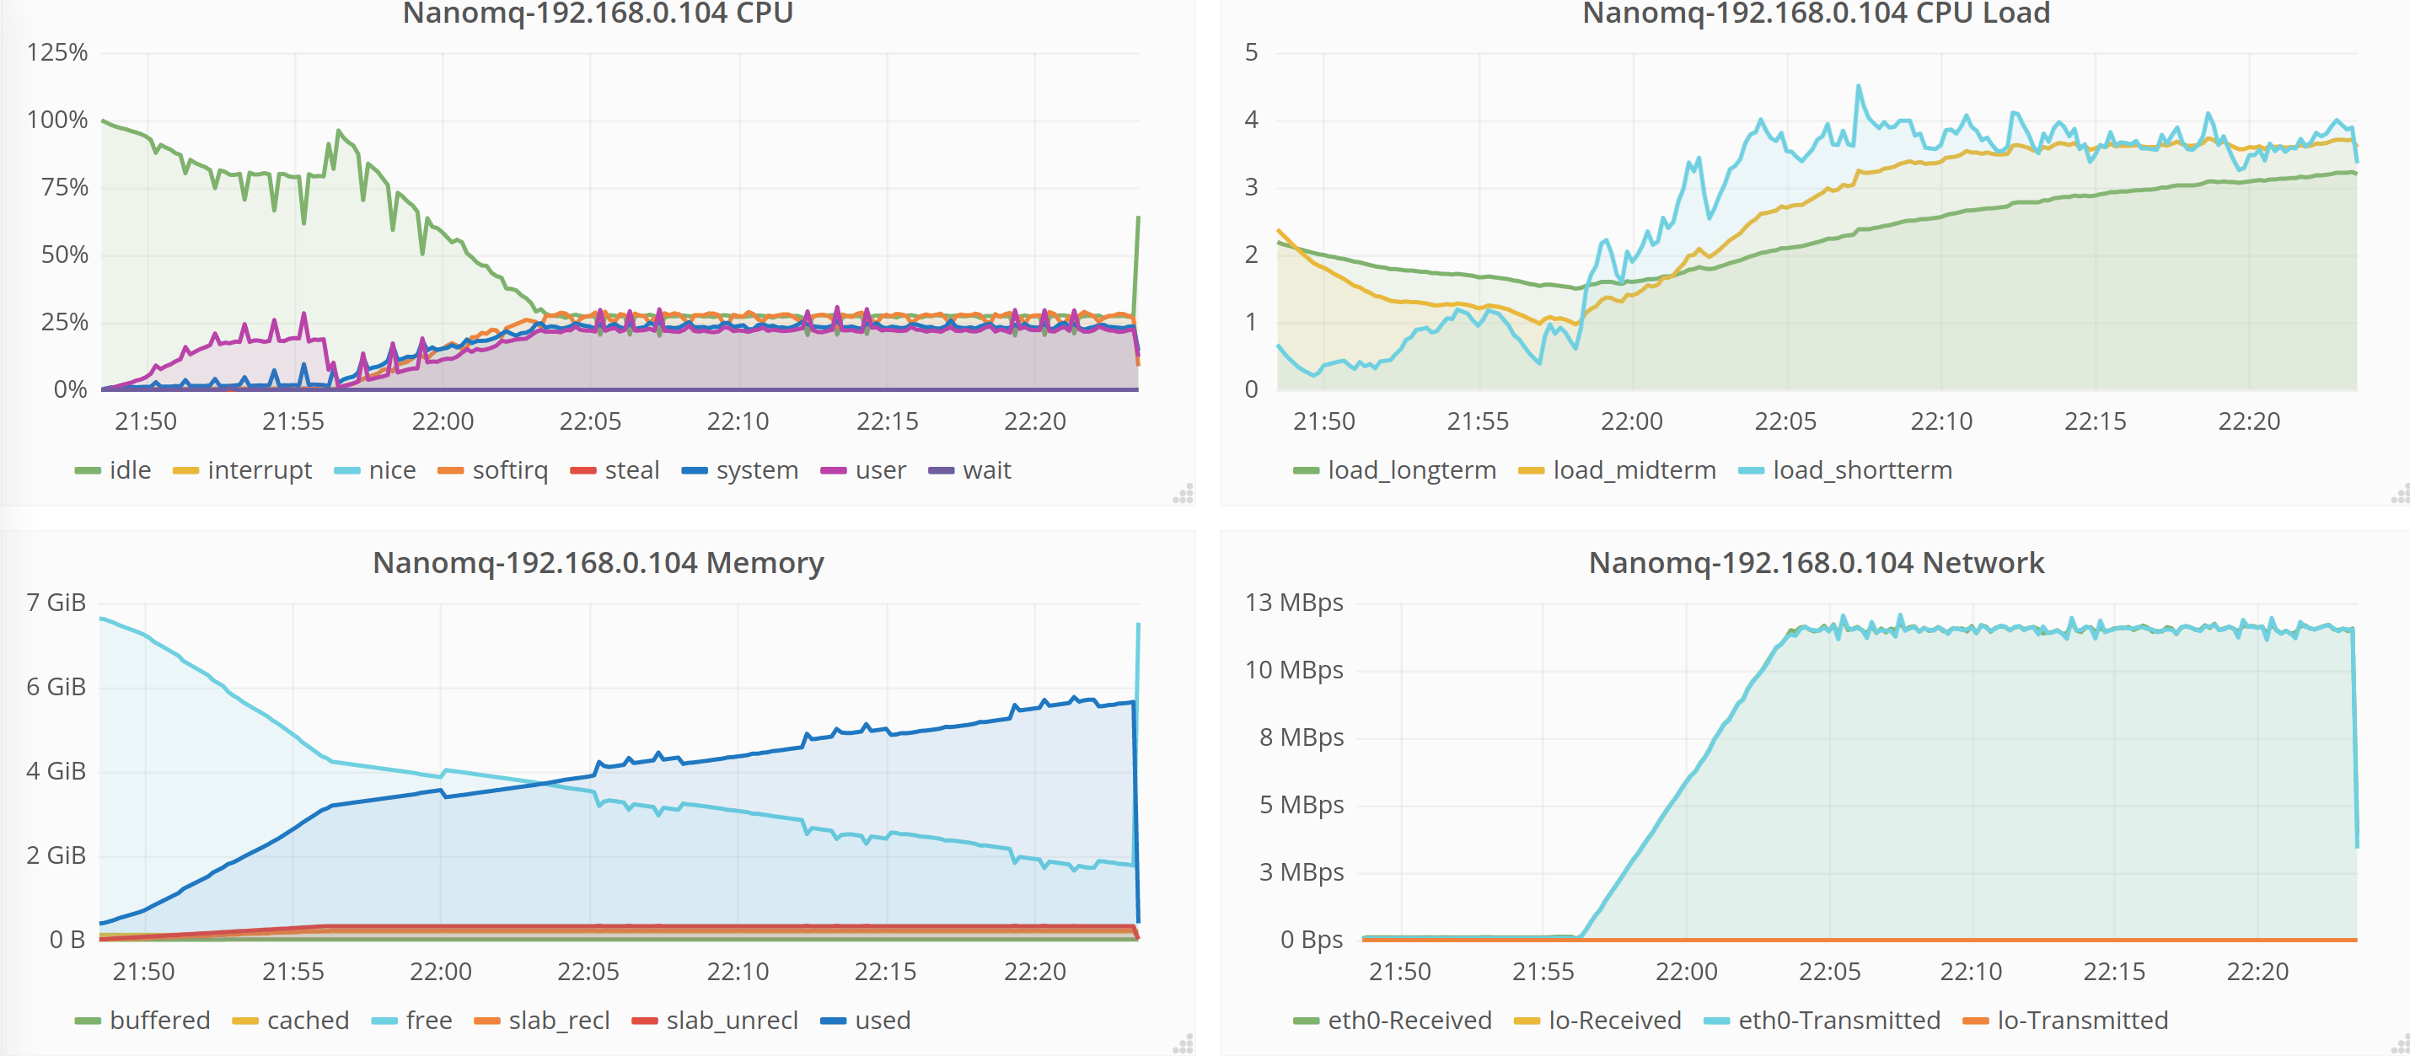Isolate the cached series label in Memory legend
2410x1056 pixels.
coord(308,1021)
